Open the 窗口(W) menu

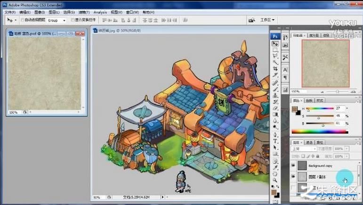click(132, 12)
